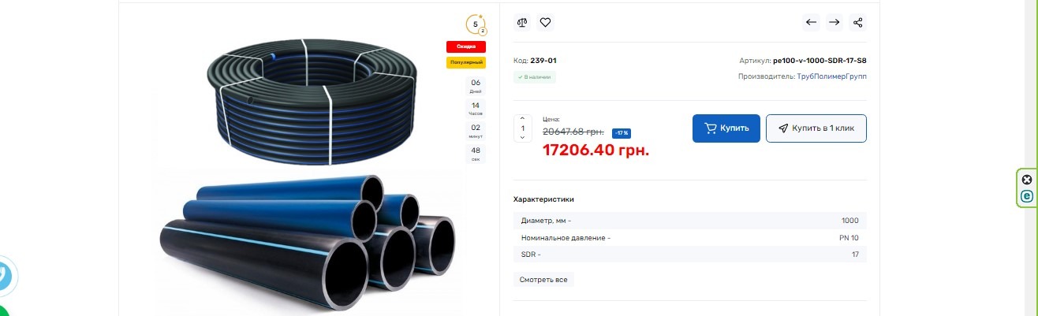Click the Купить в 1 клик button
1038x316 pixels.
pyautogui.click(x=816, y=128)
